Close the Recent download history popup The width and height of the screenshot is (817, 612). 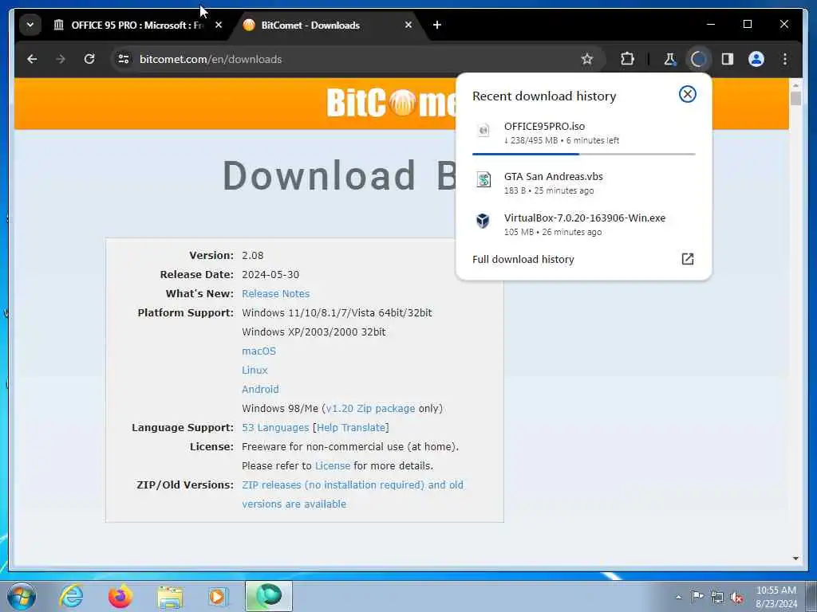click(687, 94)
